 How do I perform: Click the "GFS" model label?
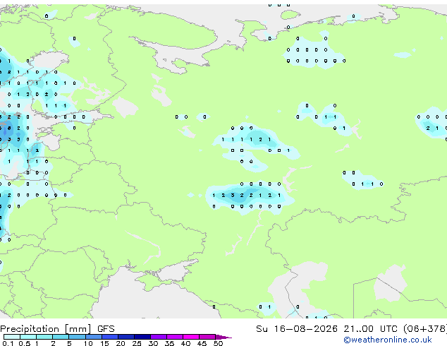[106, 329]
